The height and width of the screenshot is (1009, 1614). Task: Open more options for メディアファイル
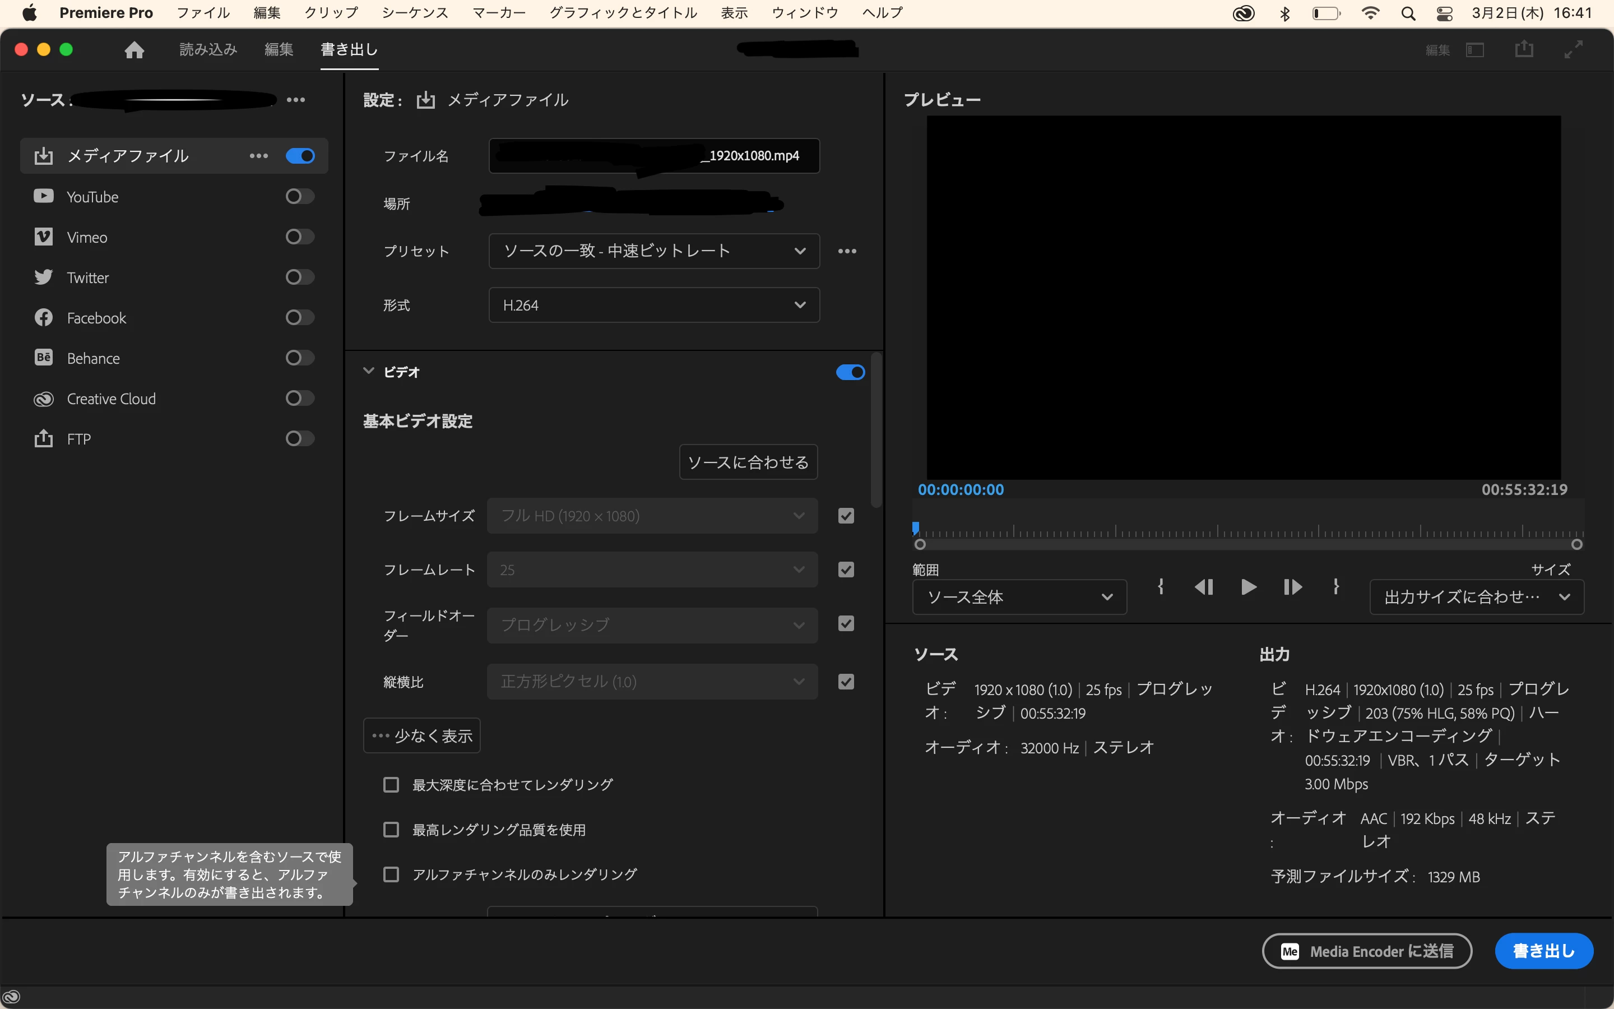tap(258, 155)
